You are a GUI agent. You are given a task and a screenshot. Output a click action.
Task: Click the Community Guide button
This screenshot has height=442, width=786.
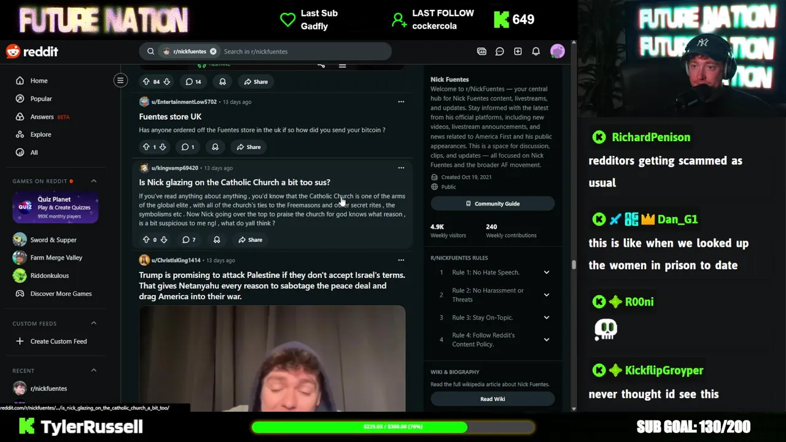pyautogui.click(x=492, y=204)
